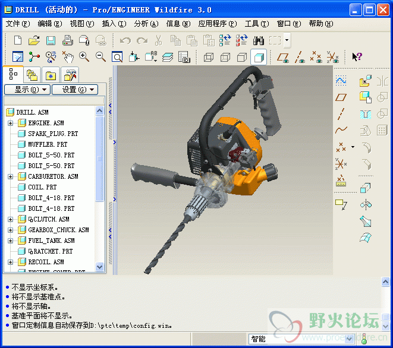Click the Zoom out magnifier icon
Viewport: 393px width, 348px height.
click(100, 57)
